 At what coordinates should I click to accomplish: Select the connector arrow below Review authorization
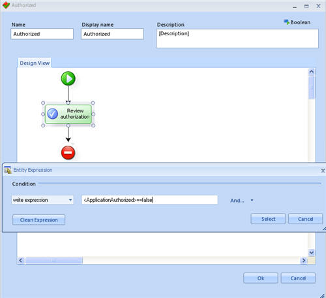[x=68, y=134]
